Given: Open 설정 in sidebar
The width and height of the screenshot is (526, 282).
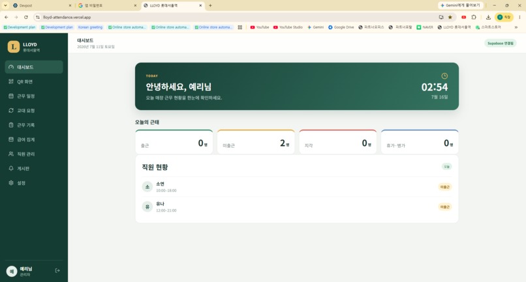Looking at the screenshot, I should [34, 183].
